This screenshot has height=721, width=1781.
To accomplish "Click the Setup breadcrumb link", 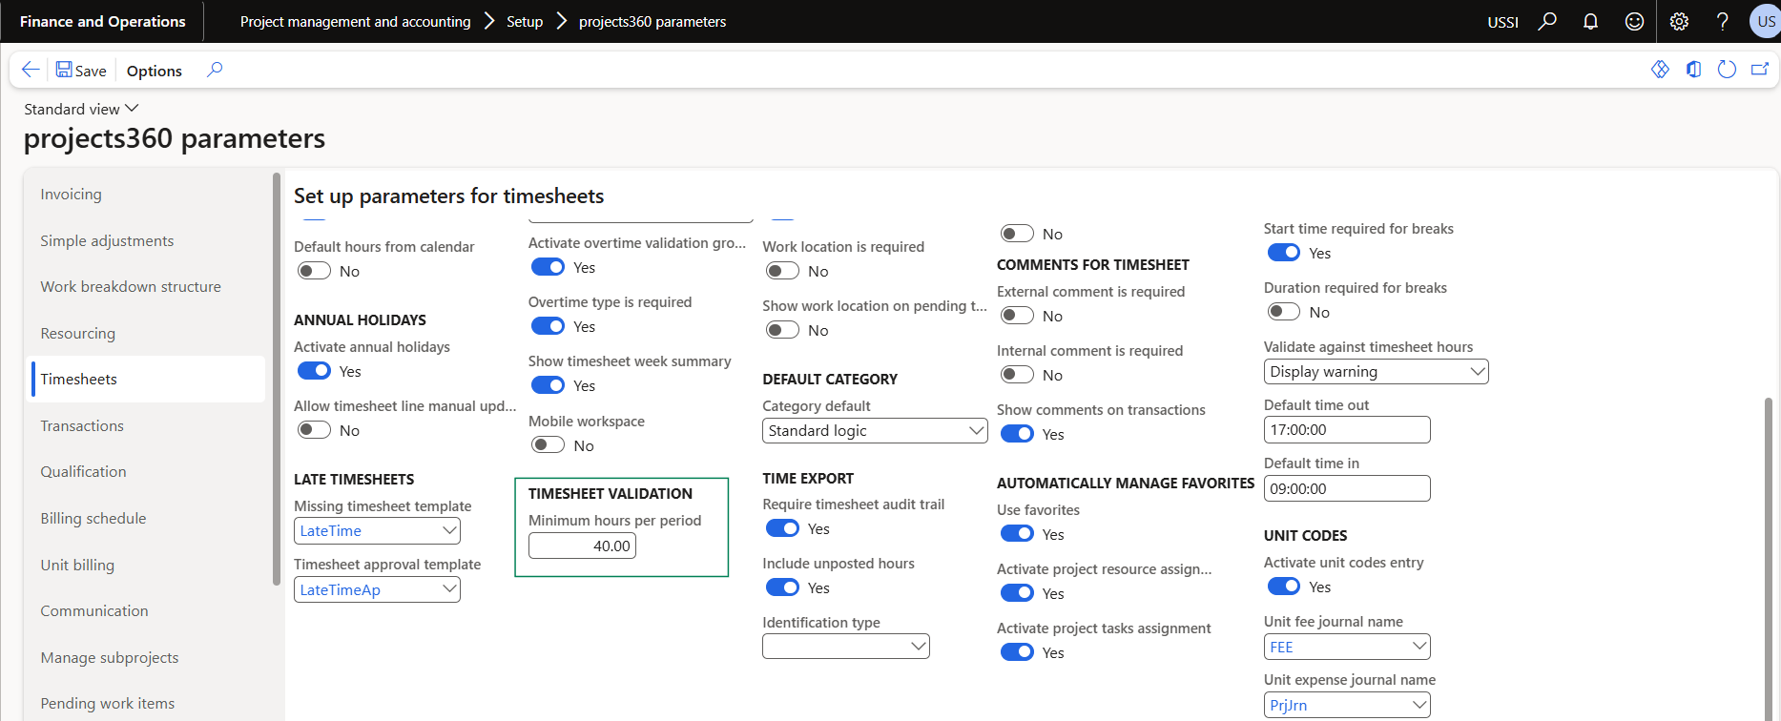I will coord(525,21).
